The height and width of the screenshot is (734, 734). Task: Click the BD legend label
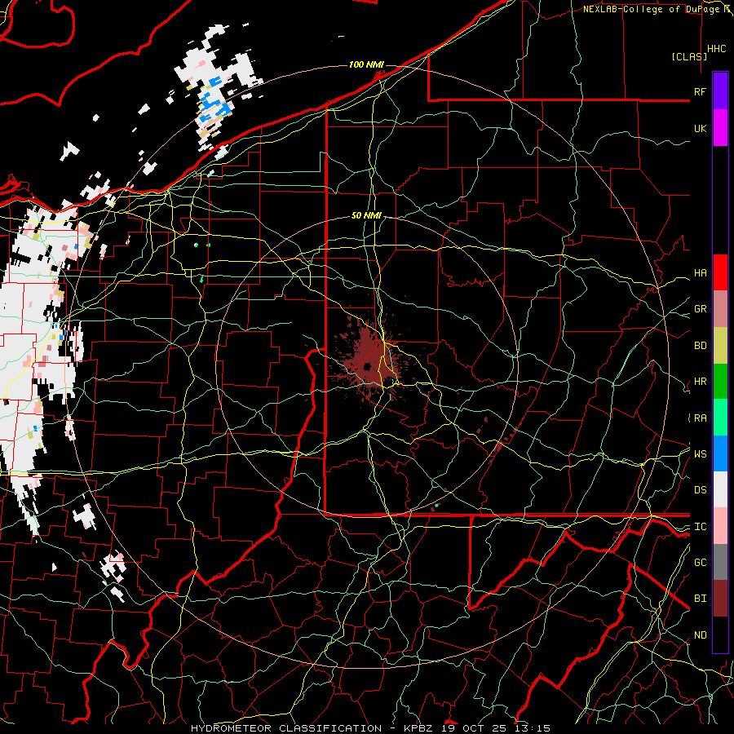(700, 346)
